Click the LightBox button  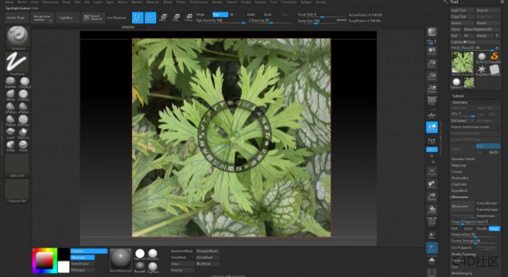click(66, 18)
